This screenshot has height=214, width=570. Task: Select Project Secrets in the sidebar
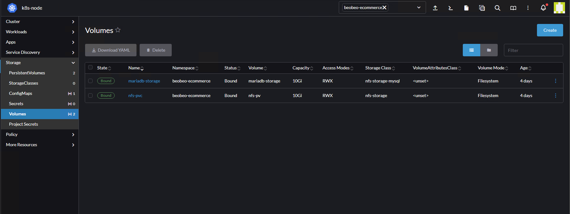click(24, 124)
